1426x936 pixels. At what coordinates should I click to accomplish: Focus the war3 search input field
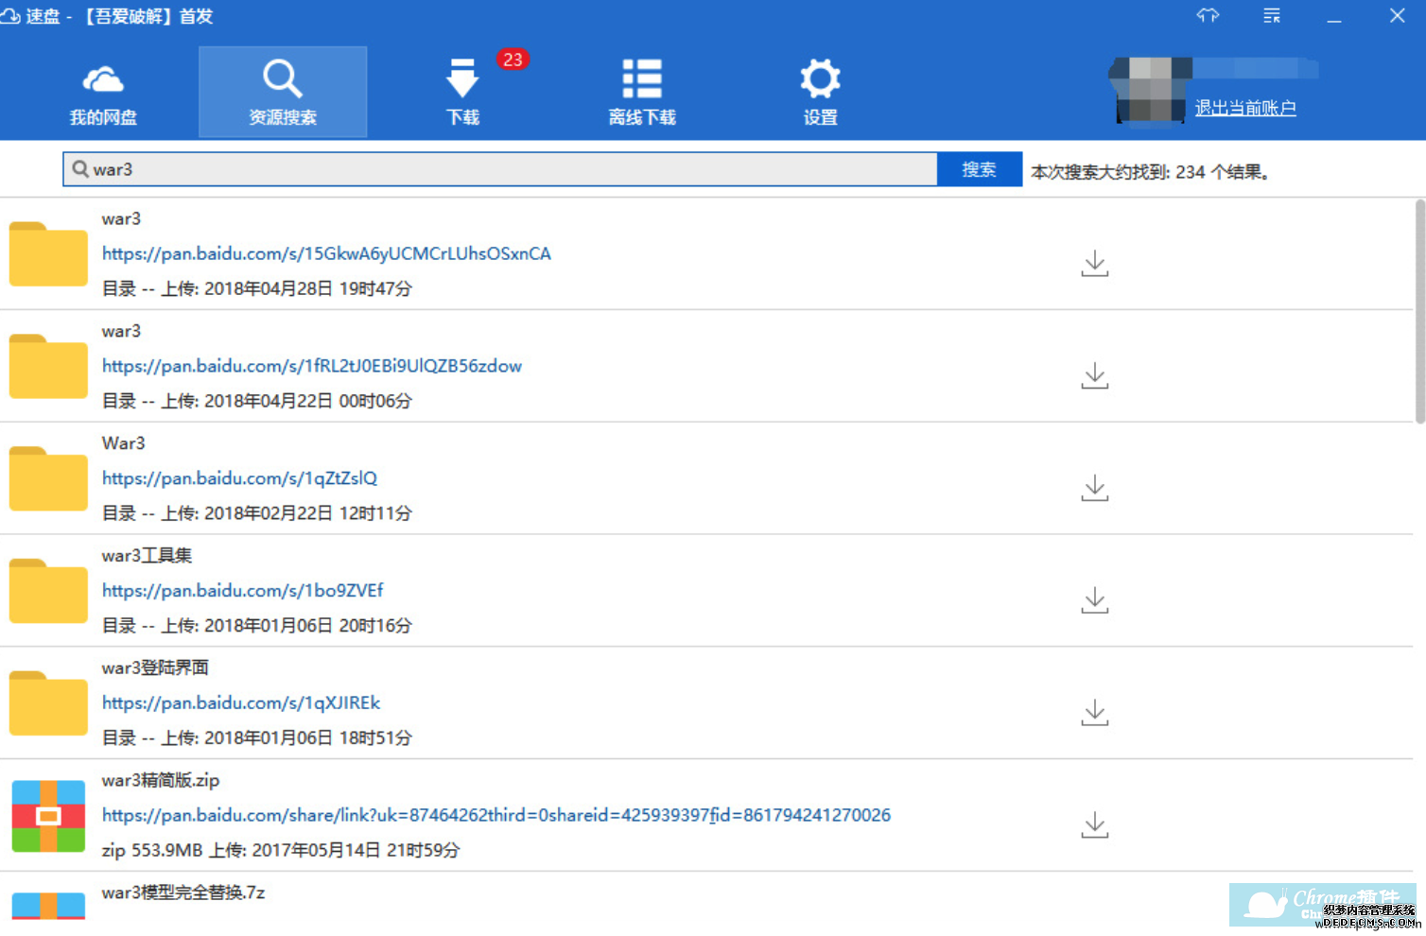[x=500, y=169]
